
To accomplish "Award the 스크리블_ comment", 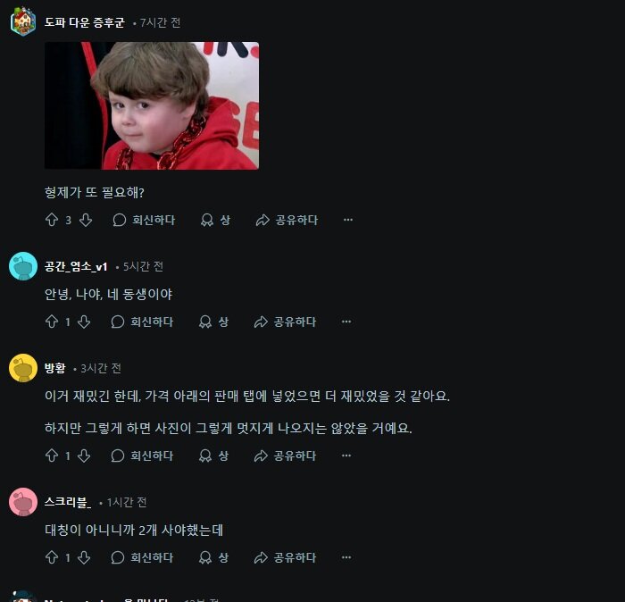I will pyautogui.click(x=213, y=557).
